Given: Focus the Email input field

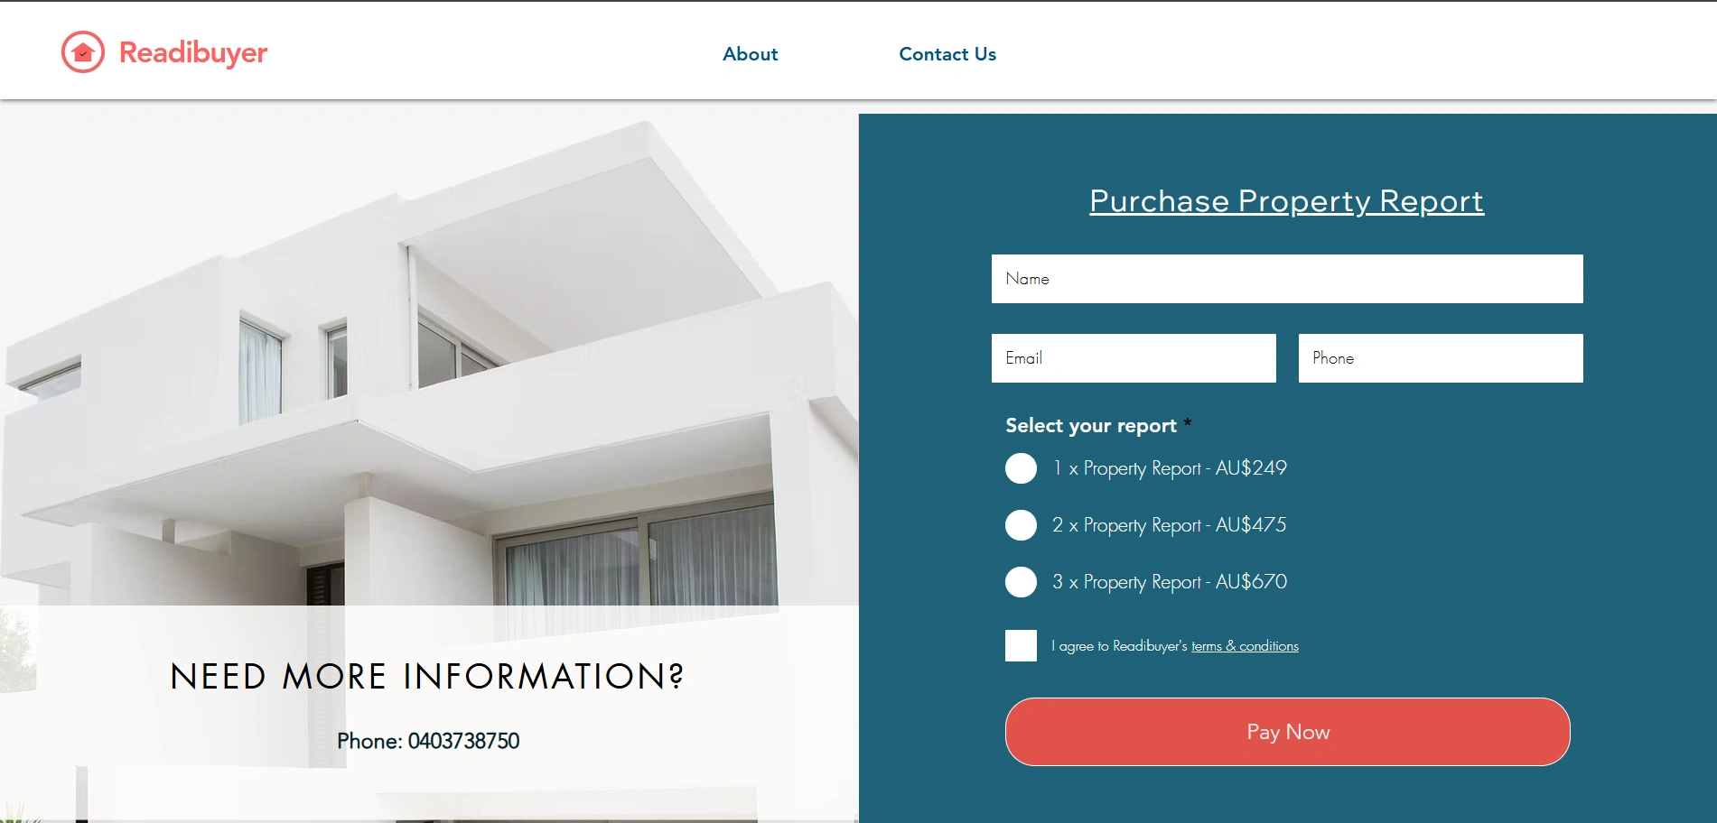Looking at the screenshot, I should pos(1134,358).
